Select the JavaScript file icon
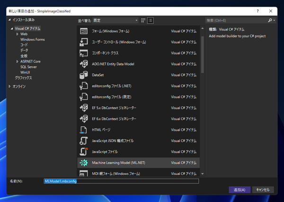This screenshot has height=202, width=284. [x=84, y=152]
